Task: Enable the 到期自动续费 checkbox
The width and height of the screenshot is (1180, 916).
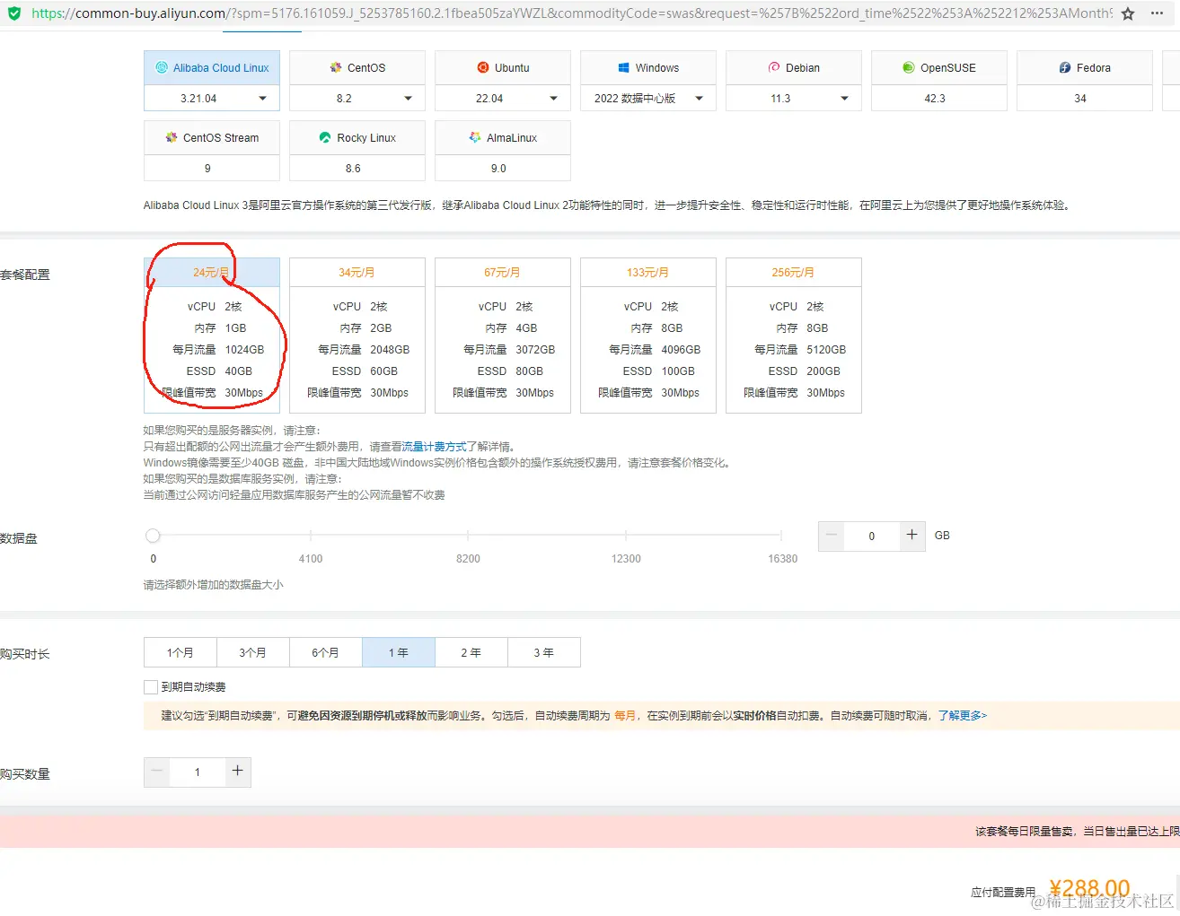Action: 151,687
